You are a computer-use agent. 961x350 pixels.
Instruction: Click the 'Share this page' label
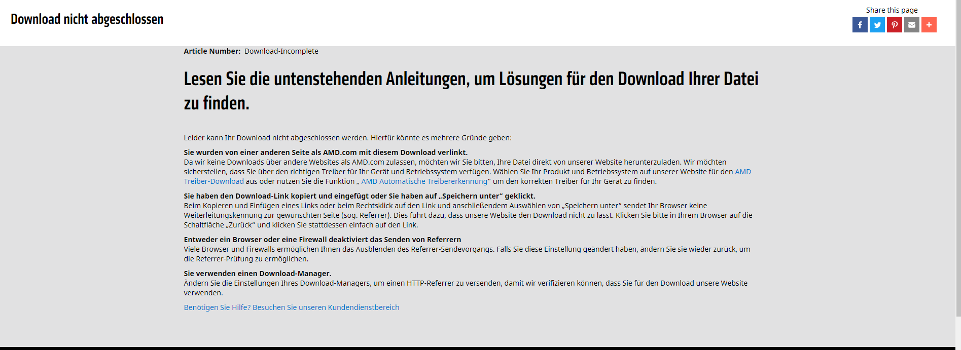(x=892, y=10)
